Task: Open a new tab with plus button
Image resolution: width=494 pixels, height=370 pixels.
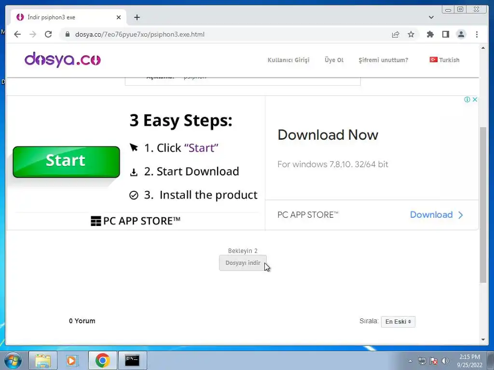Action: pos(137,17)
